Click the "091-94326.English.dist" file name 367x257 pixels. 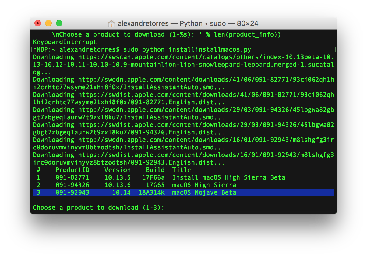(x=176, y=132)
